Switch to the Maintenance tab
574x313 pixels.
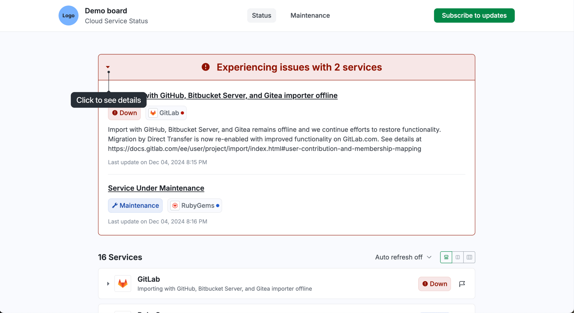coord(310,16)
